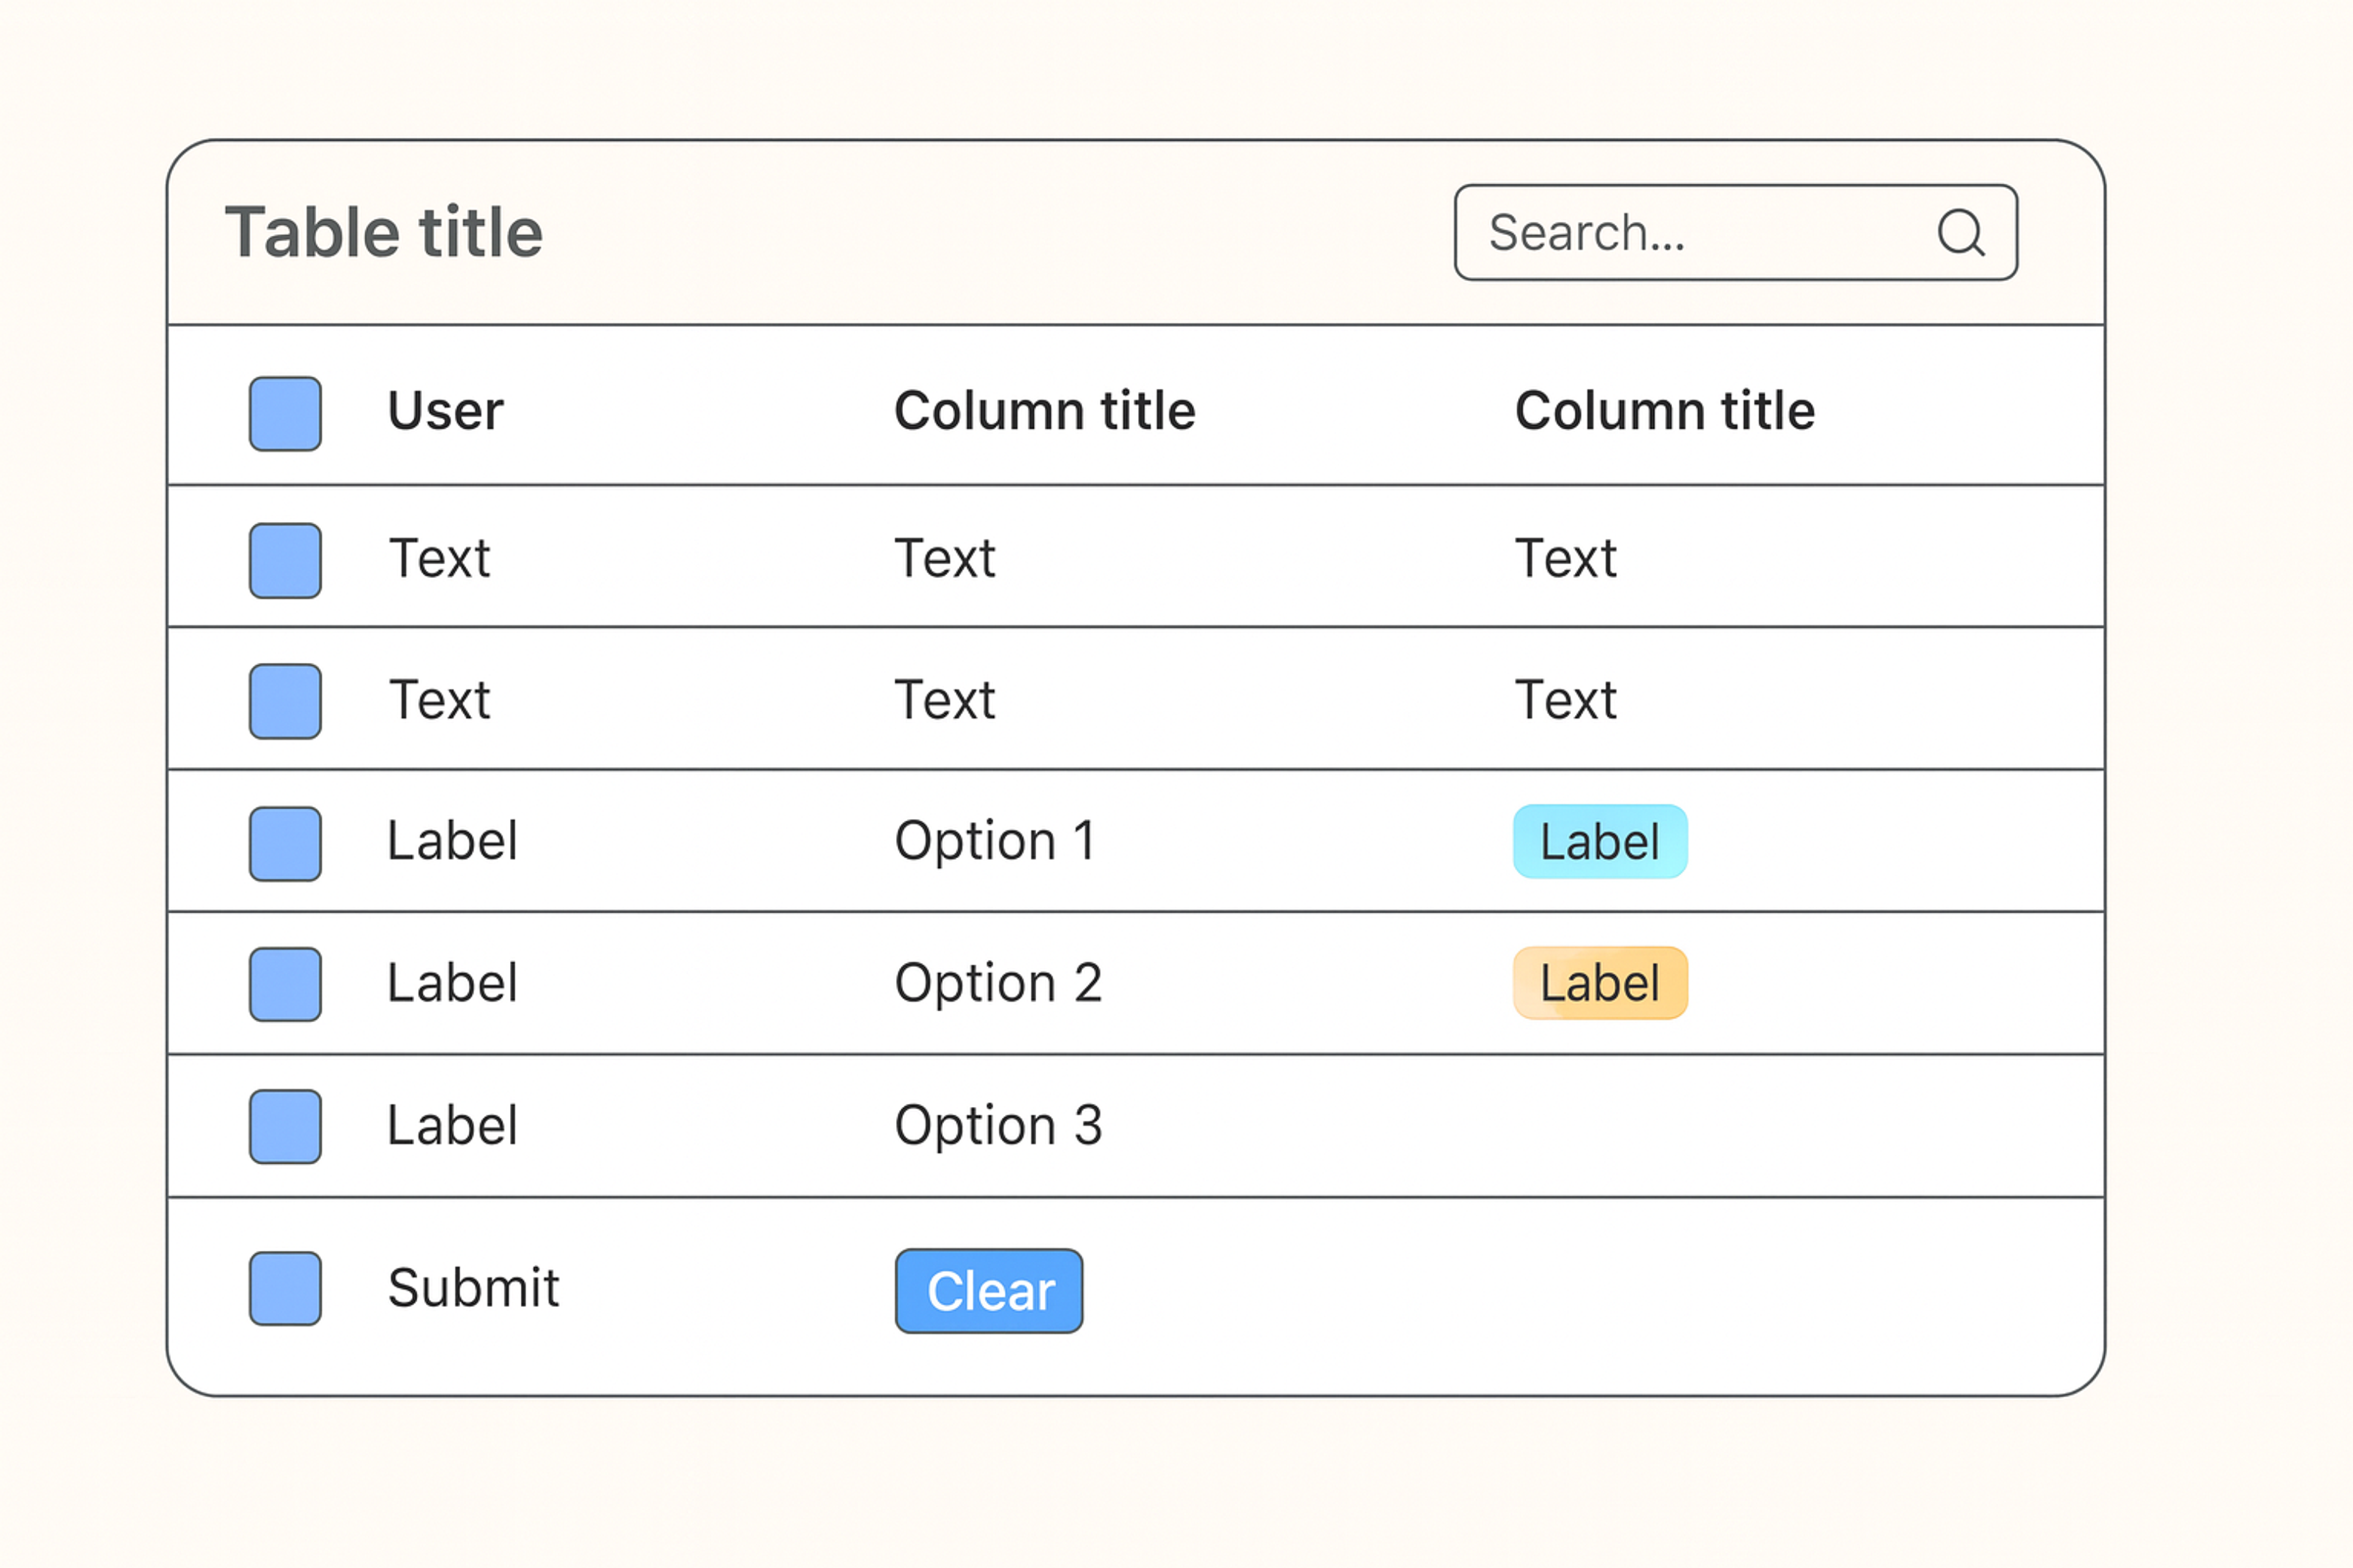Select checkbox in the Option 1 row
Viewport: 2353px width, 1568px height.
coord(285,843)
